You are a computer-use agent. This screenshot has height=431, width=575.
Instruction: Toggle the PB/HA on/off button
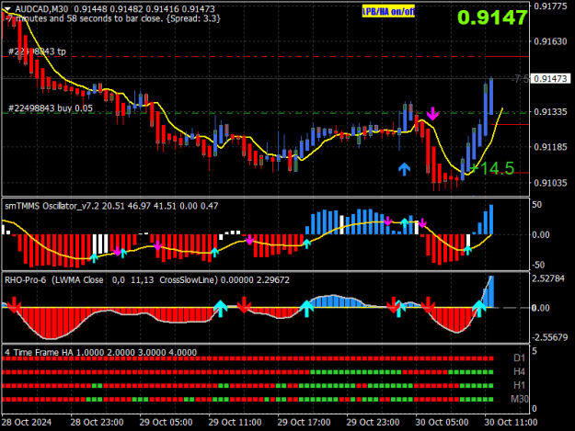[388, 12]
